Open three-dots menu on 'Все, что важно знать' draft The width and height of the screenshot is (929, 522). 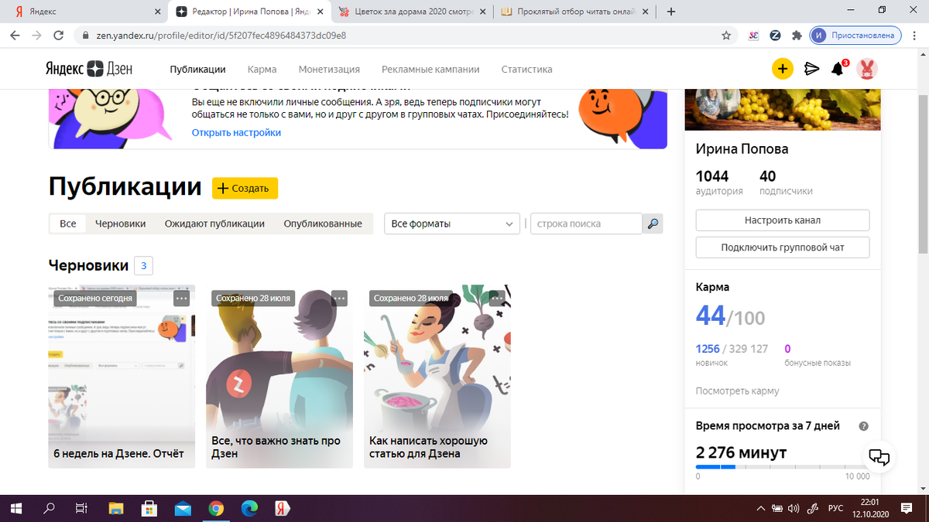[339, 298]
